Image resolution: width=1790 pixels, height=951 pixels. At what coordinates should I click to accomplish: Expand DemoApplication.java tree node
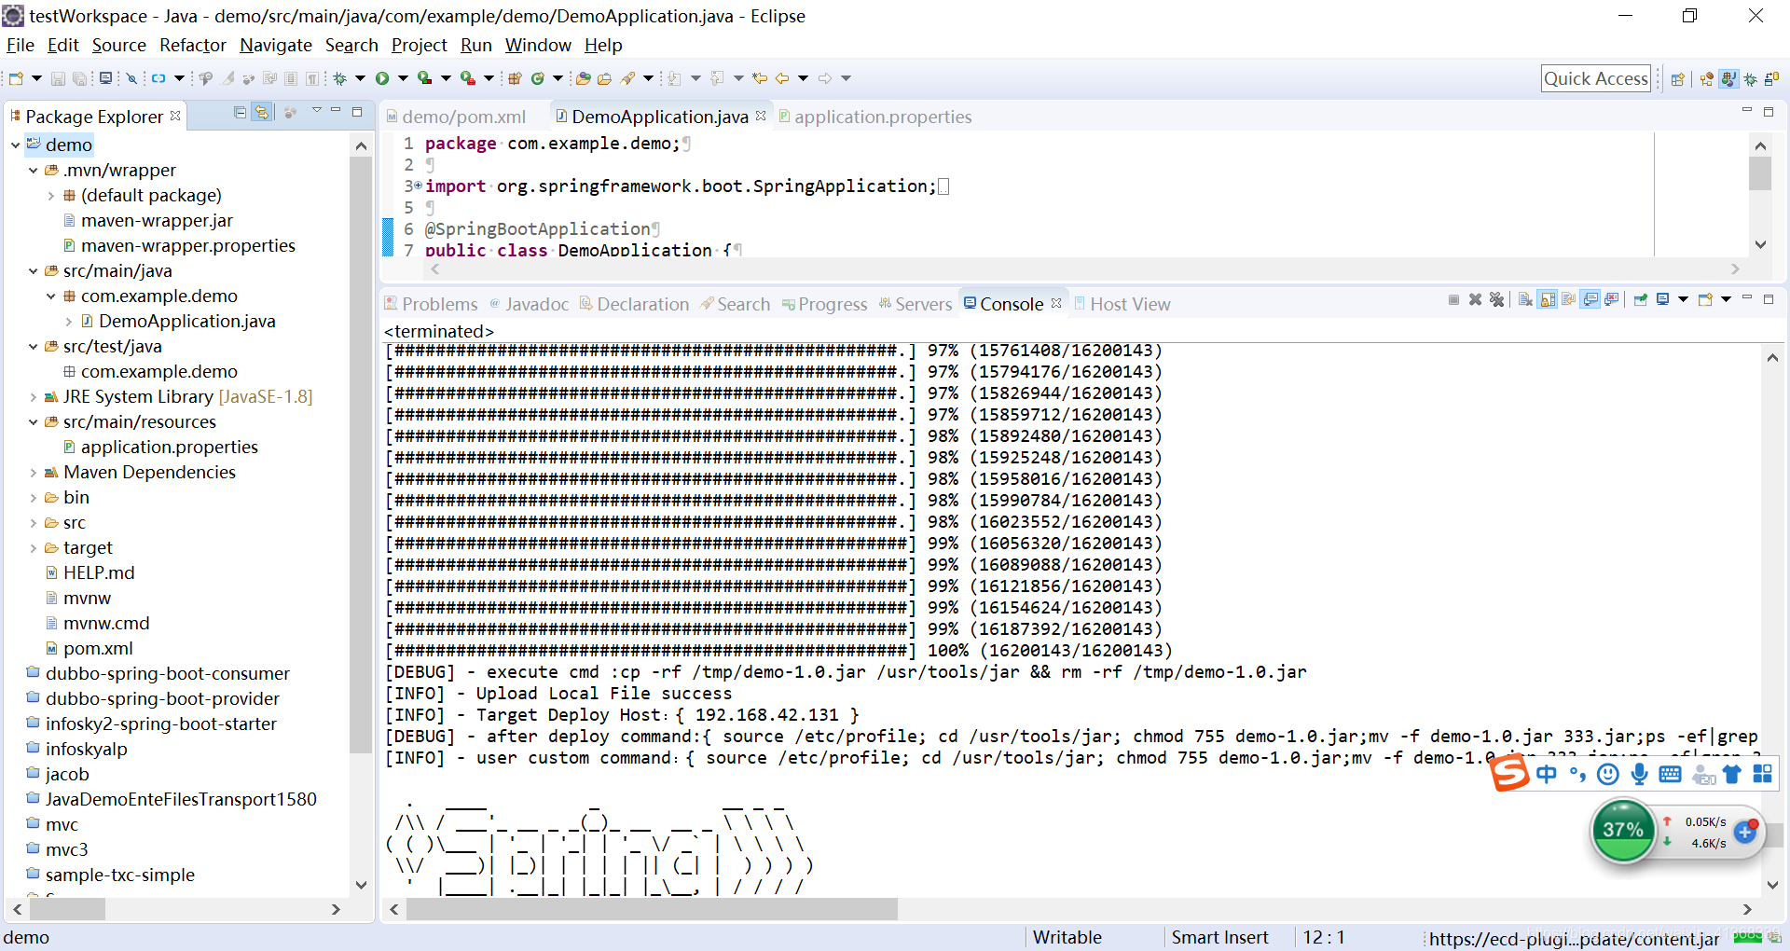click(x=68, y=322)
